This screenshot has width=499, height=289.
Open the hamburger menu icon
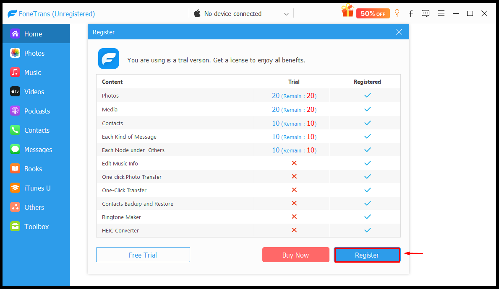[x=441, y=13]
